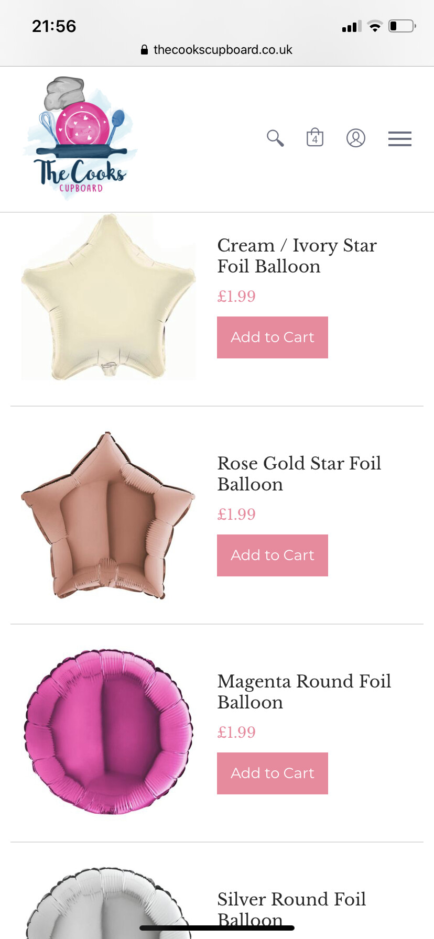Add Cream / Ivory Star Balloon to cart
This screenshot has width=434, height=939.
(x=273, y=337)
